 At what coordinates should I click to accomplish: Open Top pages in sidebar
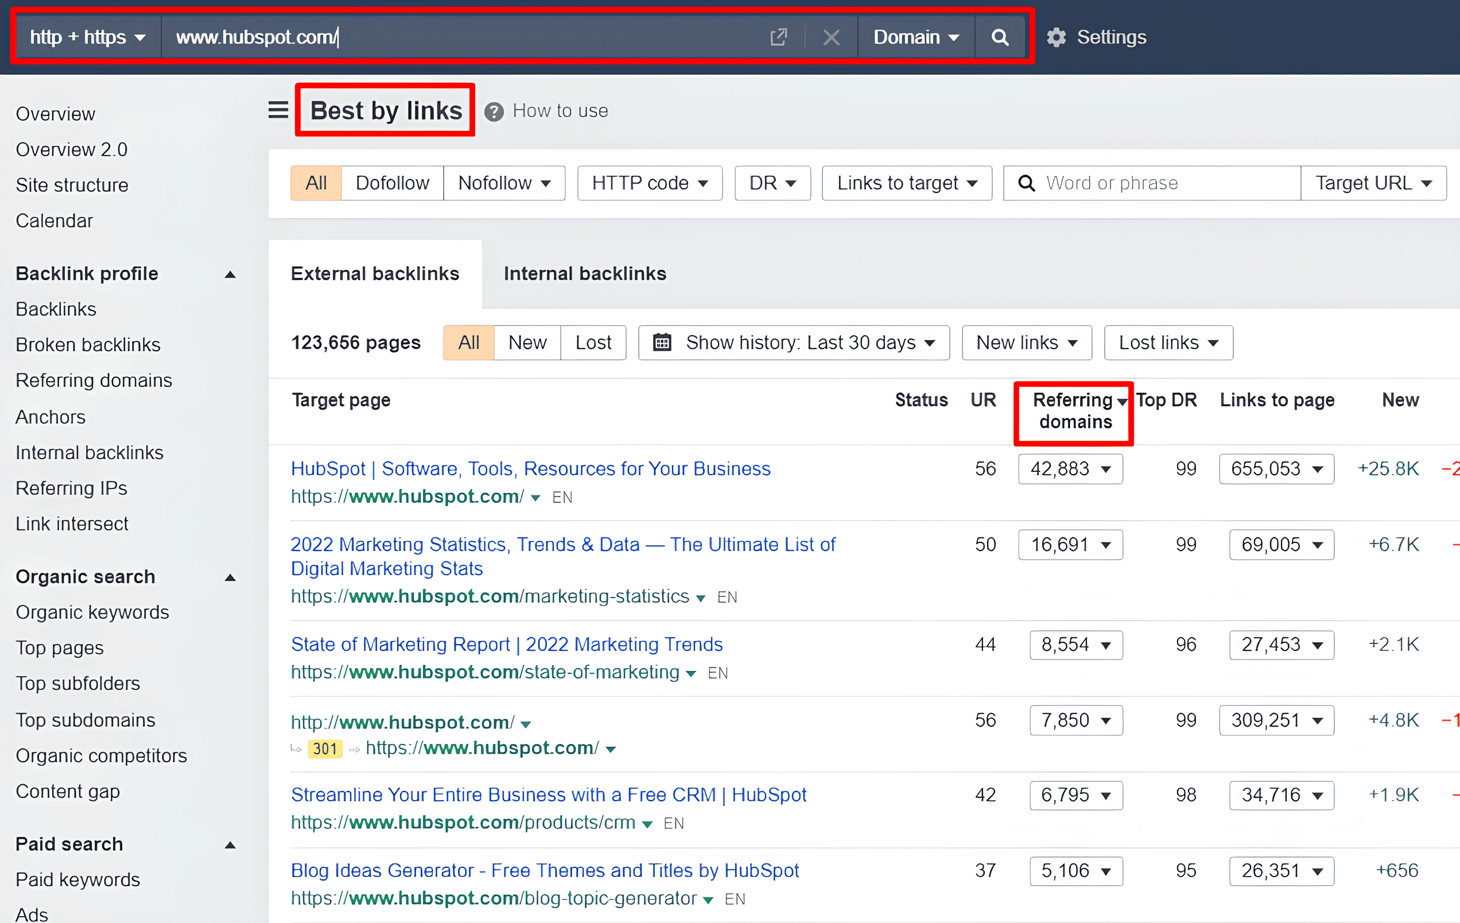(x=60, y=648)
